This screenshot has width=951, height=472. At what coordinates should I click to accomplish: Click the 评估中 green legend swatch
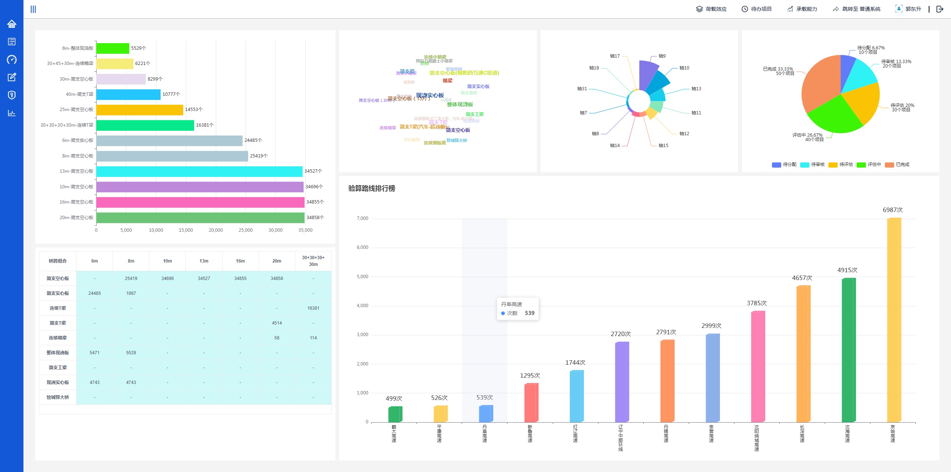[861, 165]
